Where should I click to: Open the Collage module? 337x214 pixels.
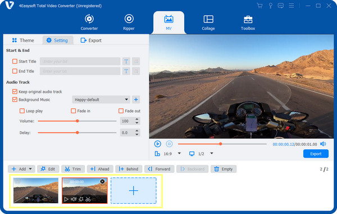(208, 23)
